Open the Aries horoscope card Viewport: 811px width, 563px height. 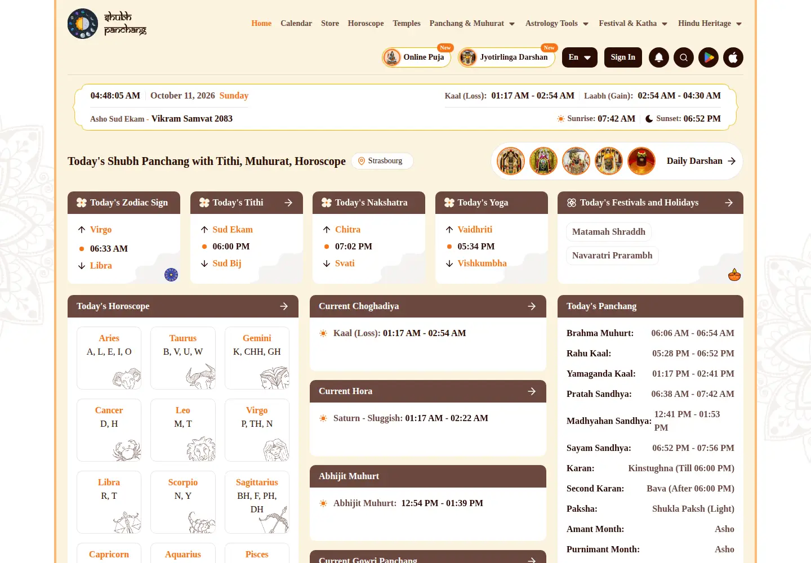(x=109, y=358)
